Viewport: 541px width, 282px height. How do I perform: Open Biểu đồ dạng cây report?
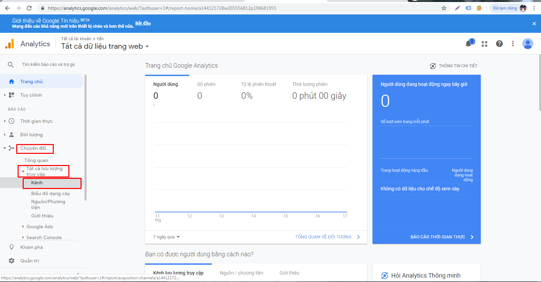pos(50,193)
